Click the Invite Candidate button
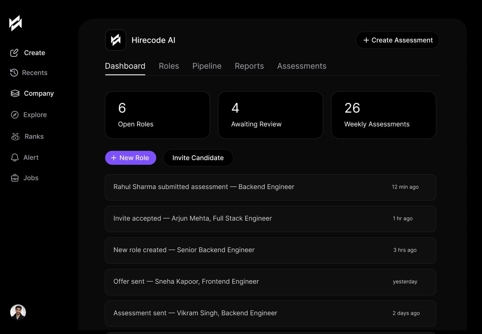The height and width of the screenshot is (334, 482). [198, 158]
